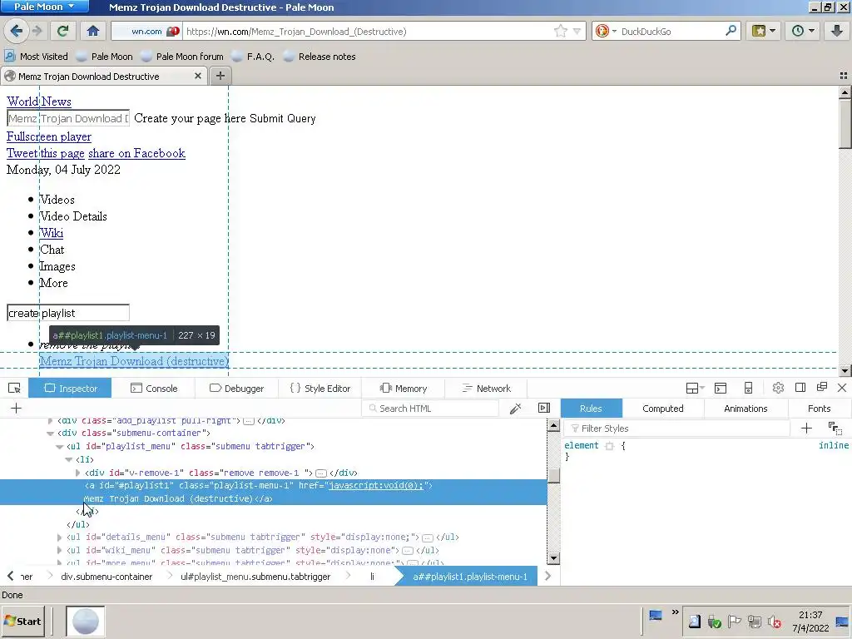Screen dimensions: 852x639
Task: Collapse the div submenu-container node
Action: 50,433
